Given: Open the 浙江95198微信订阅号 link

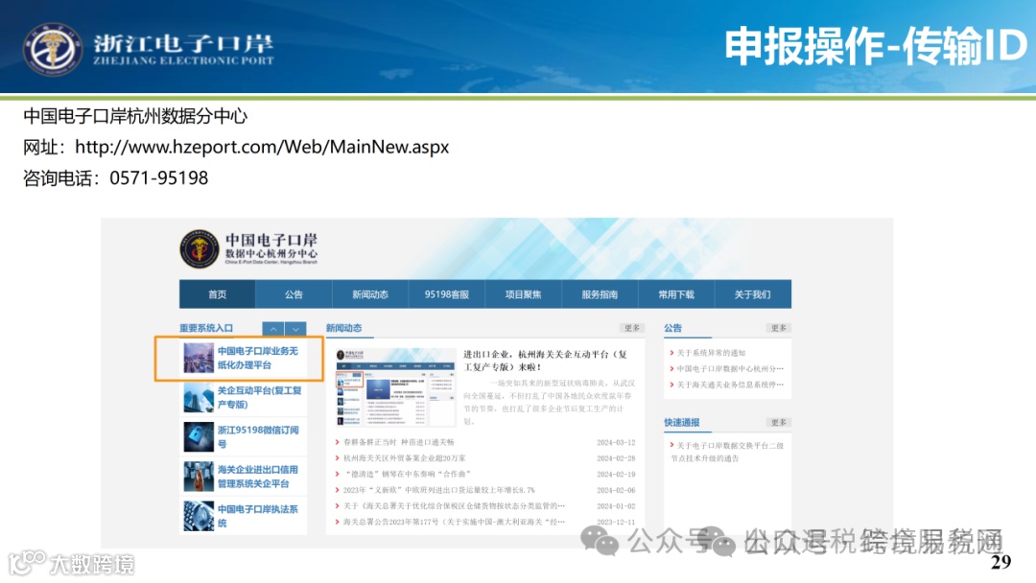Looking at the screenshot, I should click(258, 437).
